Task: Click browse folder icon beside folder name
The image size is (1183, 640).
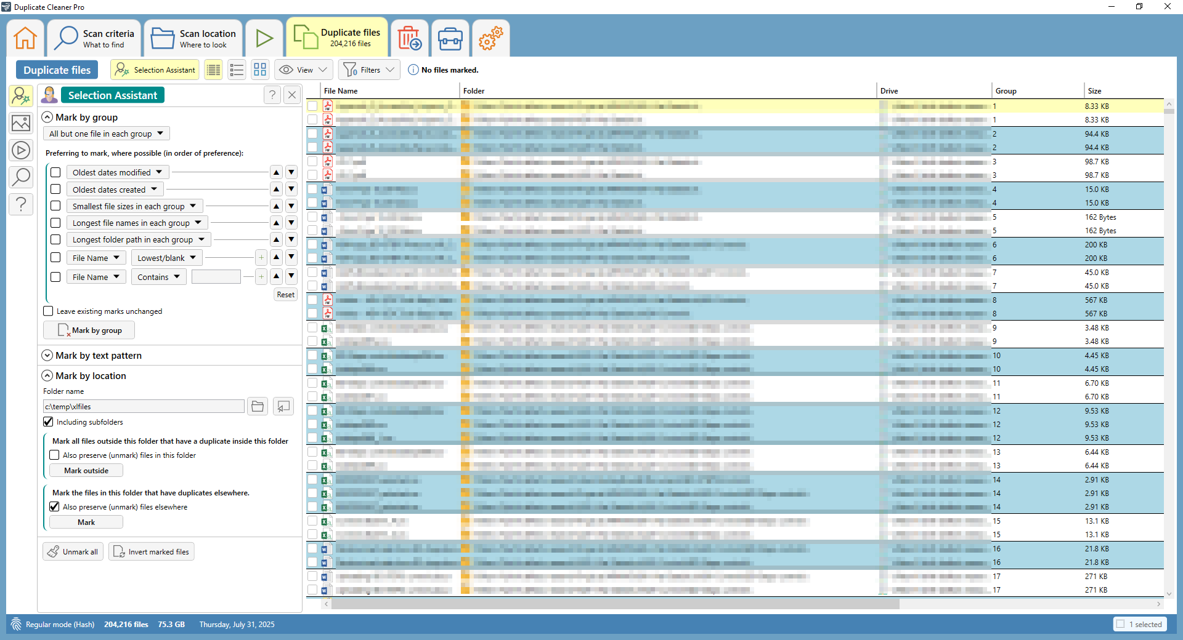Action: pyautogui.click(x=258, y=407)
